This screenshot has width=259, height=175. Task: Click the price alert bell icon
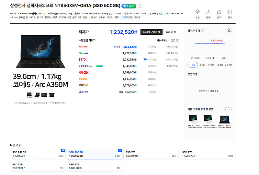[229, 31]
